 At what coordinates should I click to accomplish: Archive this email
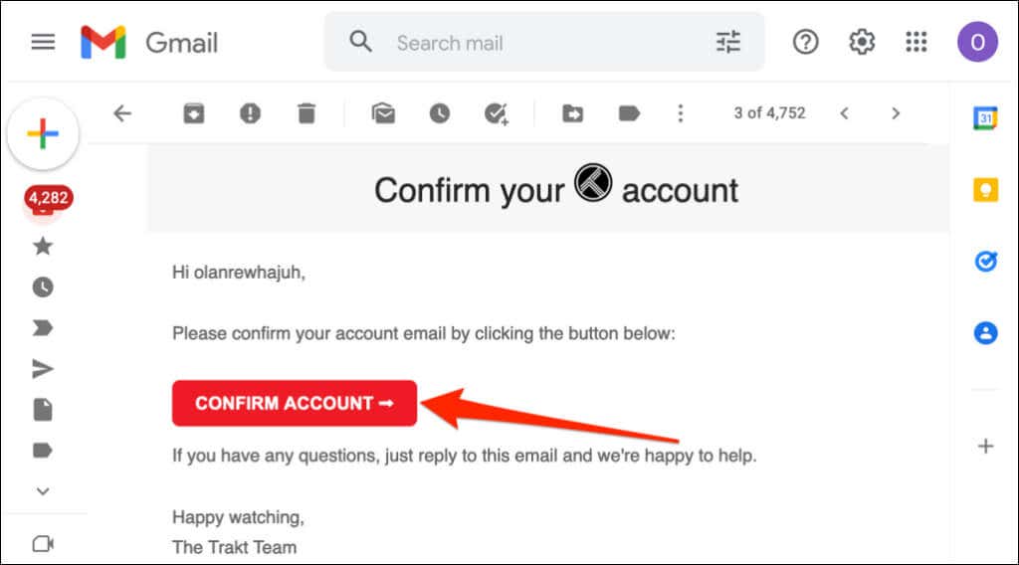point(193,113)
